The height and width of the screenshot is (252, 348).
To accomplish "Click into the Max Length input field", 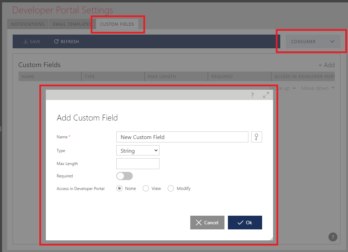I will tap(138, 164).
